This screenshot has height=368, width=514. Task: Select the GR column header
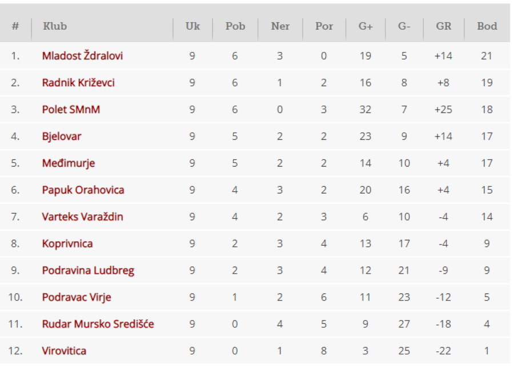coord(444,26)
